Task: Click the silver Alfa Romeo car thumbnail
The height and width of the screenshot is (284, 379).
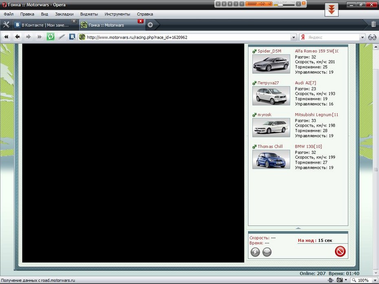Action: click(271, 64)
